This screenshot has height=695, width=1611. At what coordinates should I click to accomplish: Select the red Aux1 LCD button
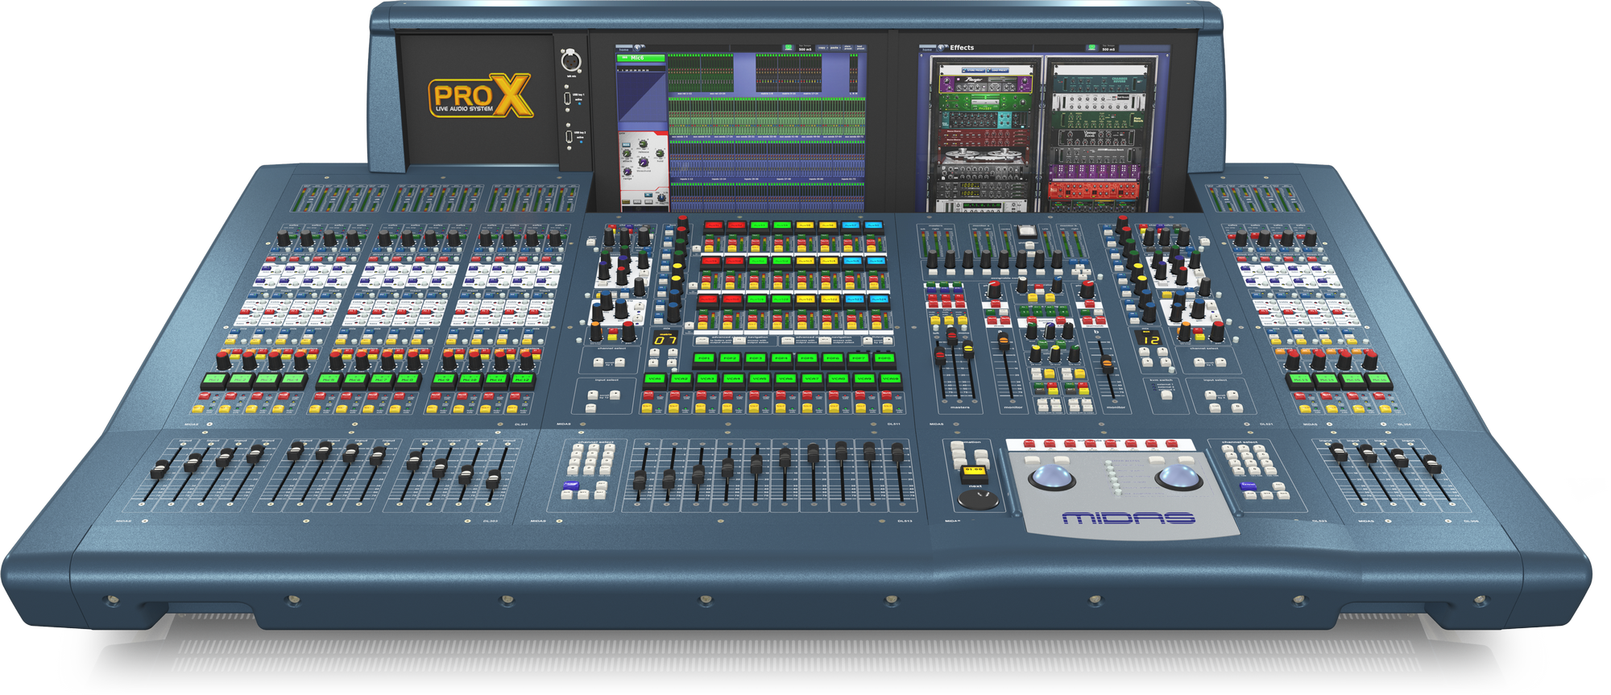(714, 225)
